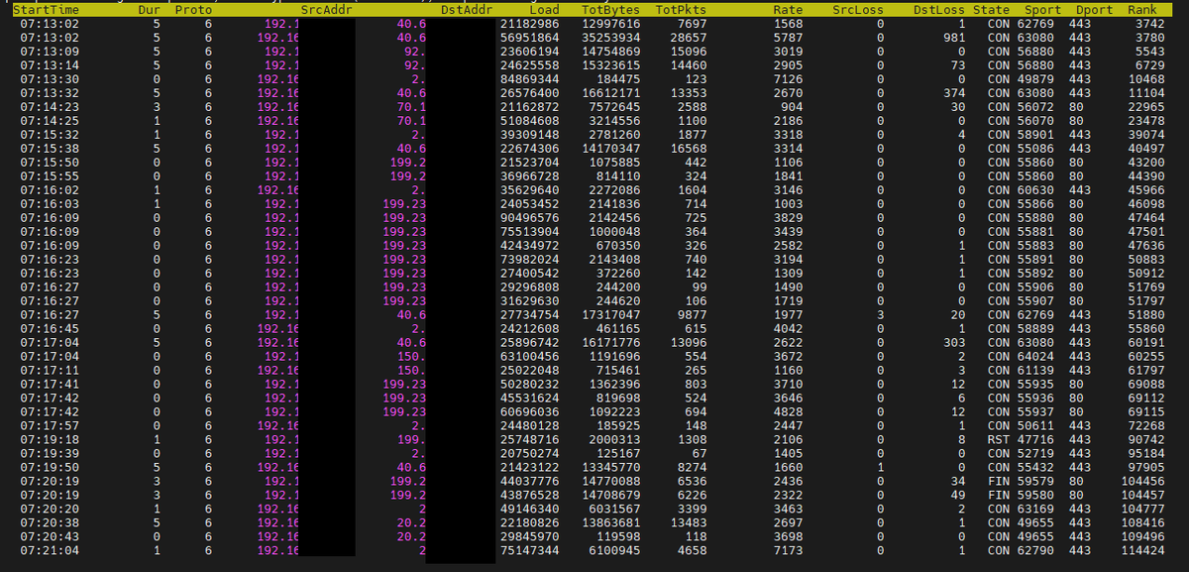Select TotPkts value 28657

(x=688, y=37)
